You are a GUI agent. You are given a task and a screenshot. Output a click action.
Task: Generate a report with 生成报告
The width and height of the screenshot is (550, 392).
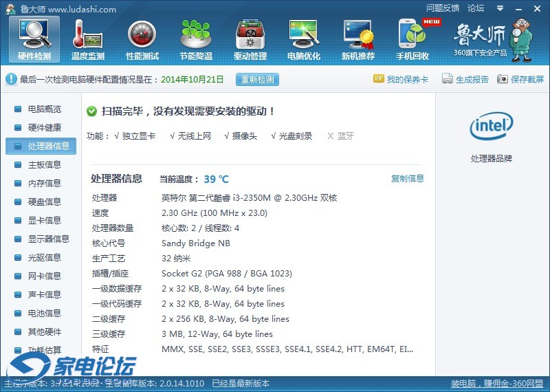tap(465, 80)
